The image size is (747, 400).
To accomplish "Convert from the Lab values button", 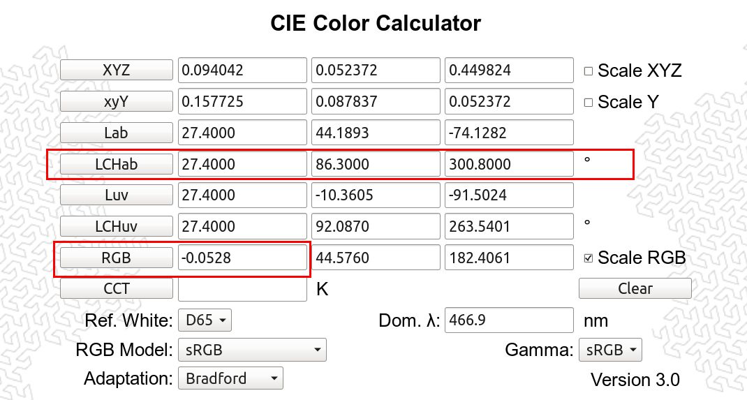I will click(117, 133).
